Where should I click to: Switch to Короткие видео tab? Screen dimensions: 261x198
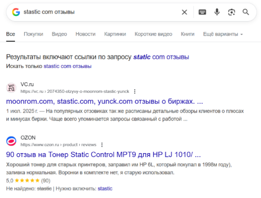click(153, 34)
